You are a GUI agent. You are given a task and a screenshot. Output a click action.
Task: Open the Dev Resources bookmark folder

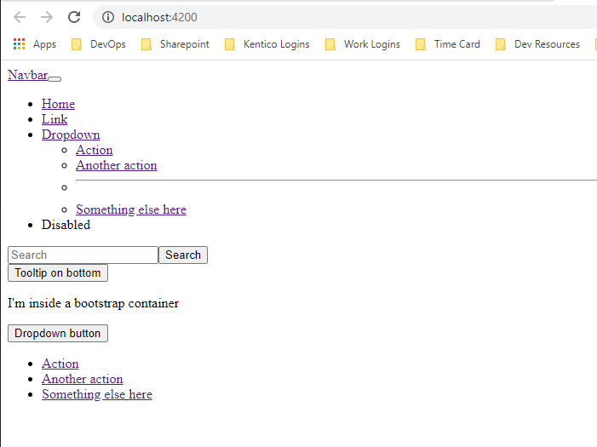coord(537,44)
